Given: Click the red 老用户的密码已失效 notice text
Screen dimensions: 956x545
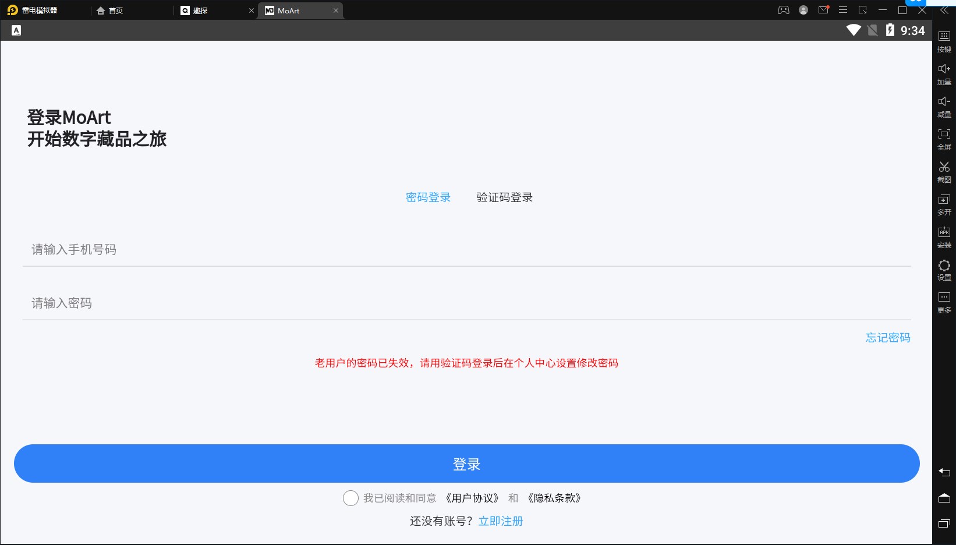Looking at the screenshot, I should pyautogui.click(x=466, y=363).
